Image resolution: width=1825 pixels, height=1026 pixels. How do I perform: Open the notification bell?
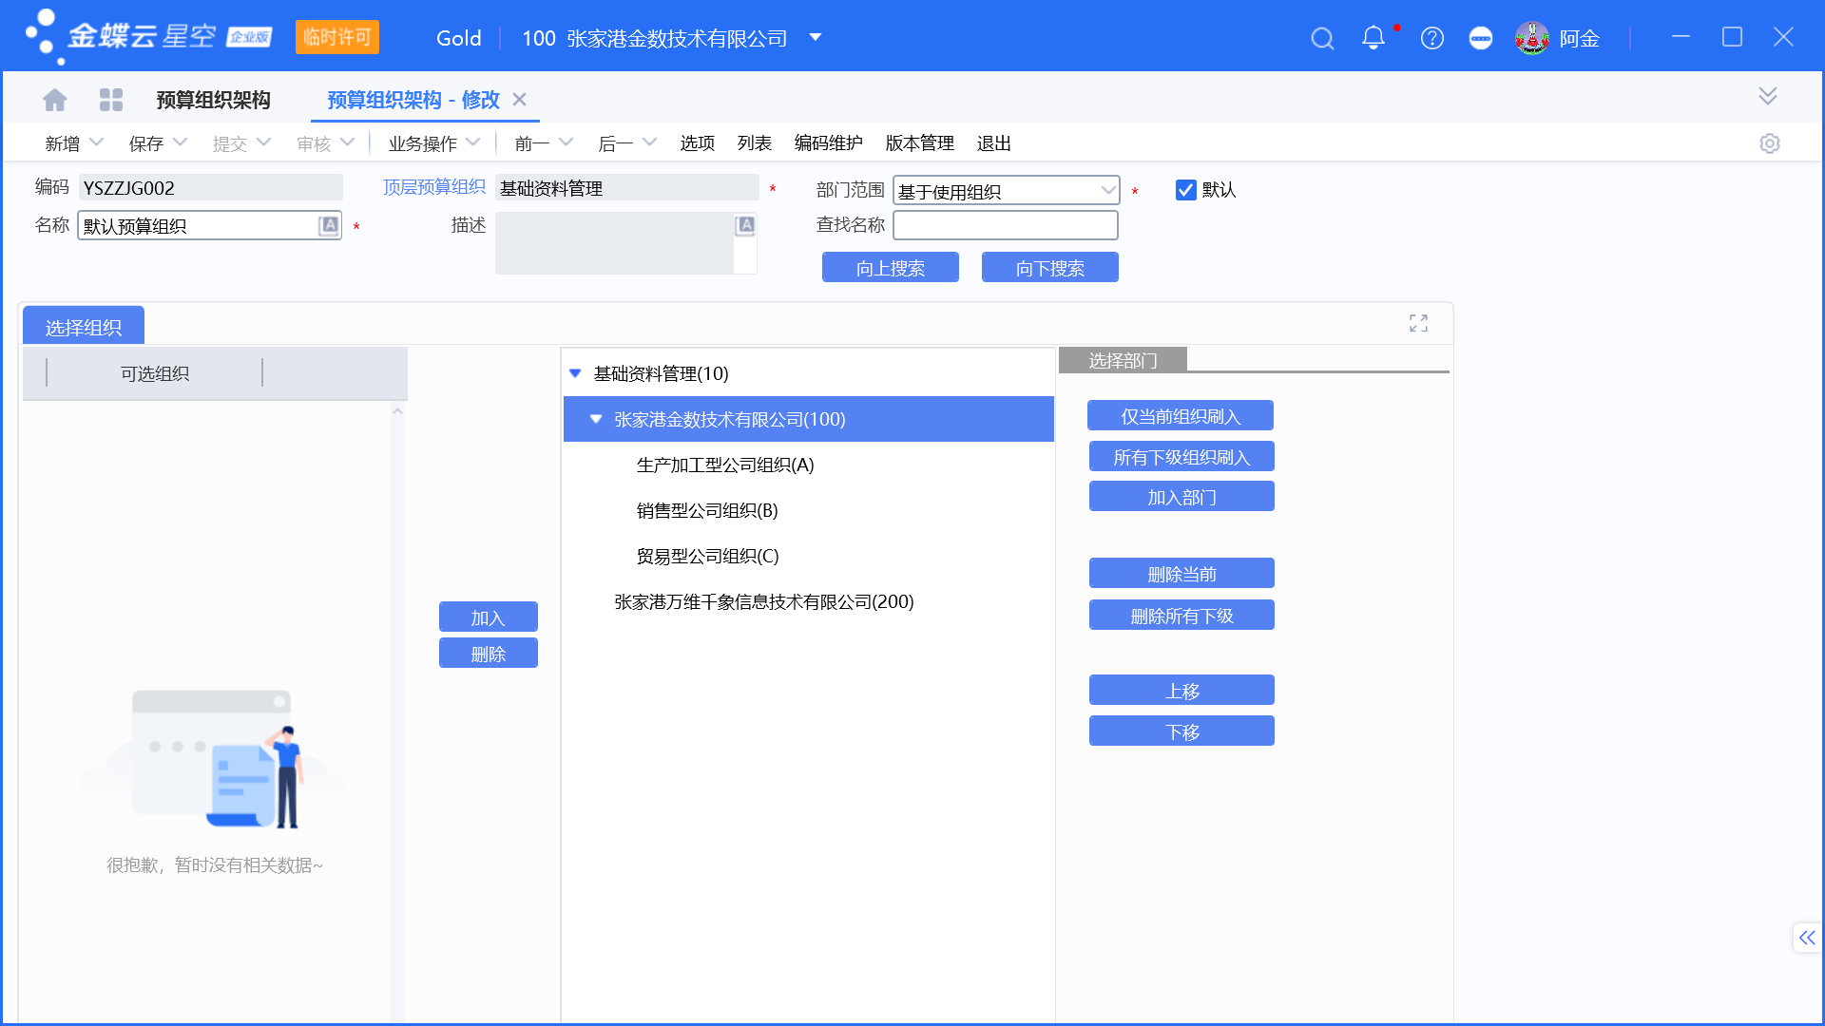1373,38
